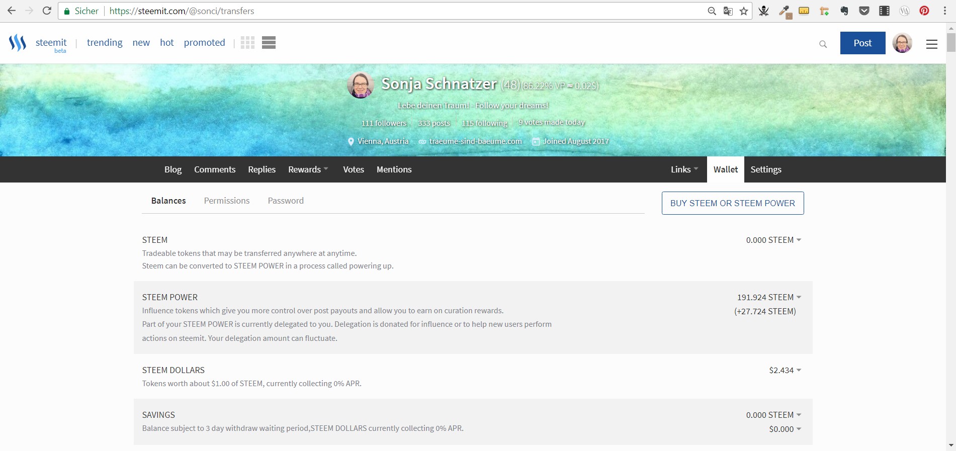
Task: Click the steemit beta home link
Action: pyautogui.click(x=51, y=44)
